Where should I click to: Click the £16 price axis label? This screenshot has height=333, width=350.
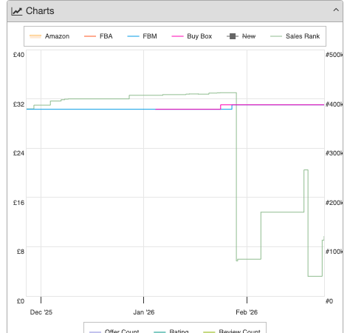(18, 203)
